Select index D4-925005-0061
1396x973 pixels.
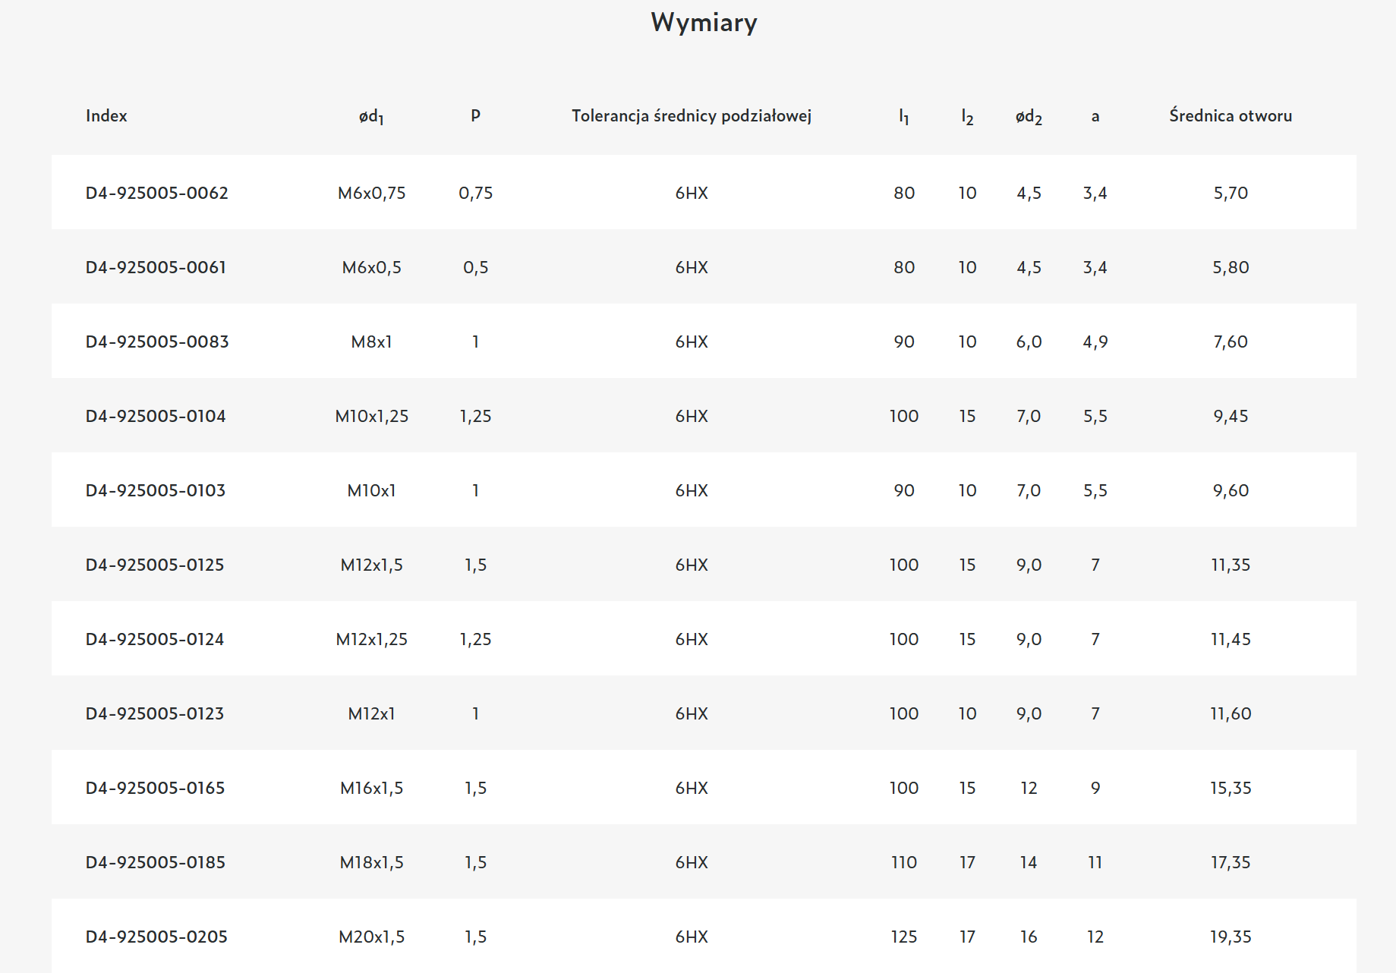[x=156, y=267]
